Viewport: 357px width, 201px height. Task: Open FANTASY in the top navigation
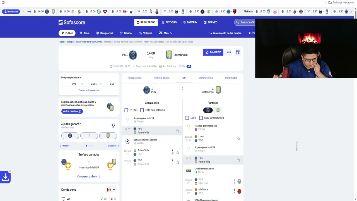(190, 22)
